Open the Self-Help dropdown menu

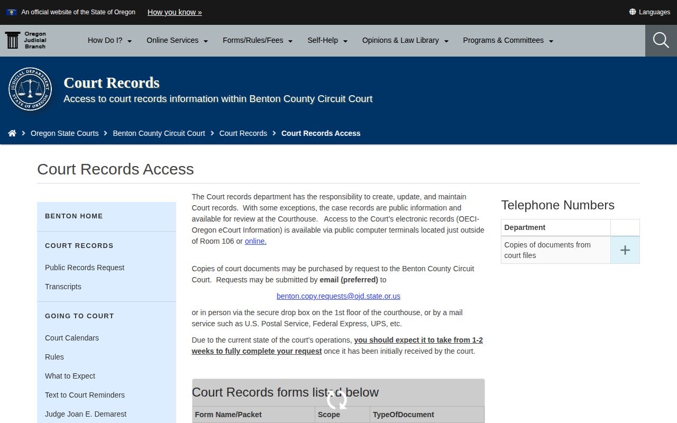coord(327,40)
